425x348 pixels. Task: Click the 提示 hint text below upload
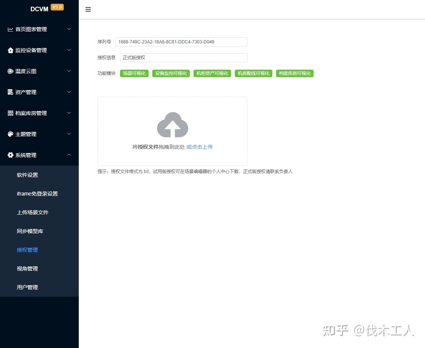(x=195, y=172)
